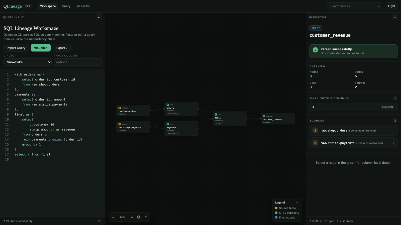Open the Export dropdown menu
This screenshot has width=401, height=225.
pyautogui.click(x=61, y=48)
